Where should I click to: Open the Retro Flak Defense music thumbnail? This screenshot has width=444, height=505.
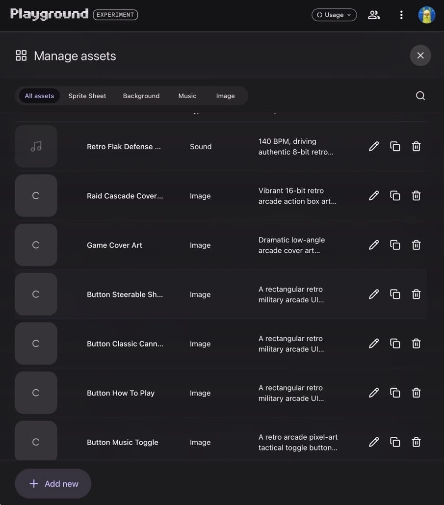(36, 146)
